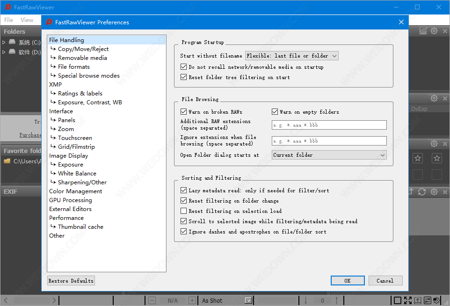Select 'GPU Processing' preferences category

point(71,200)
